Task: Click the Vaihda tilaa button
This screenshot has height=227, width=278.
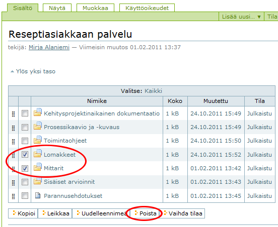Action: [183, 213]
